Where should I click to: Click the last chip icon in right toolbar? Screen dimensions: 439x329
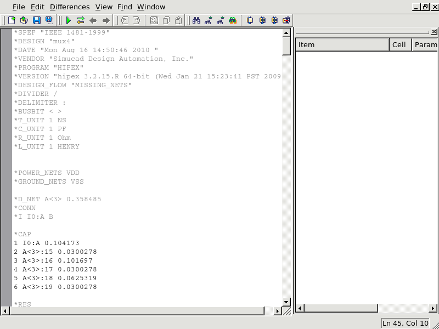pos(286,20)
